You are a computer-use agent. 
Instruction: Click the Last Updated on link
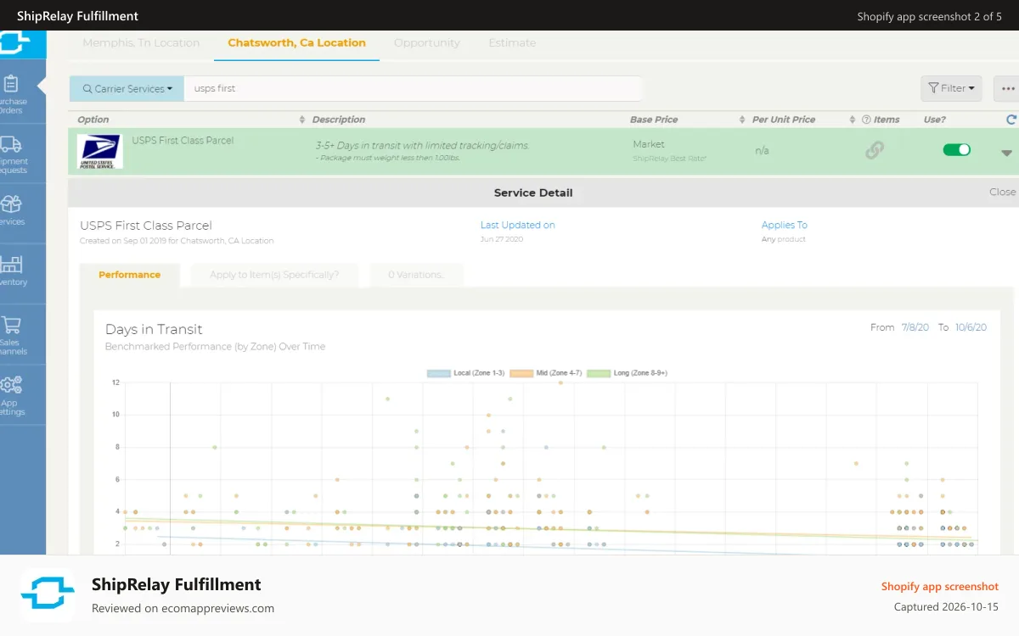[x=517, y=225]
